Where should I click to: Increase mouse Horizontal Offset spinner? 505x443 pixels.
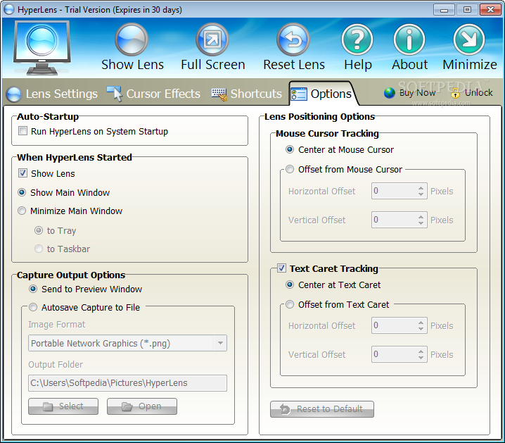(421, 187)
